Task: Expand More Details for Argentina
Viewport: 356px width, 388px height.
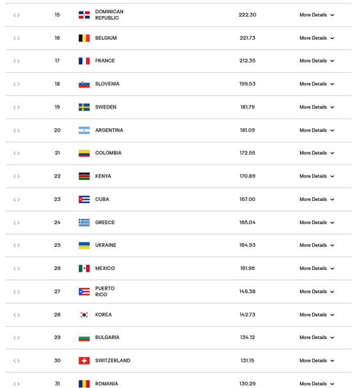Action: click(x=316, y=130)
